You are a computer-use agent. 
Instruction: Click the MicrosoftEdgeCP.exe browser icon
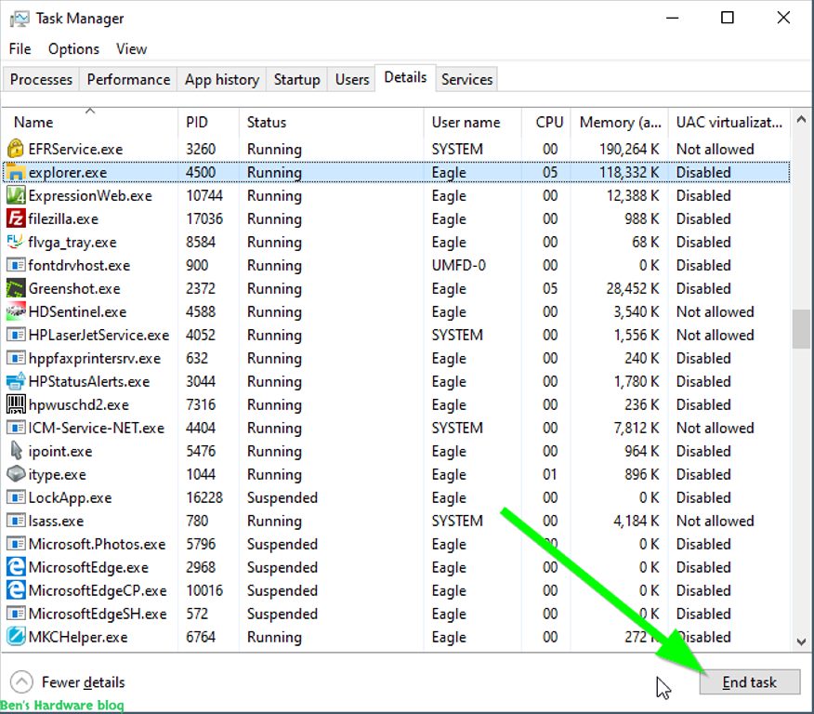pos(16,590)
